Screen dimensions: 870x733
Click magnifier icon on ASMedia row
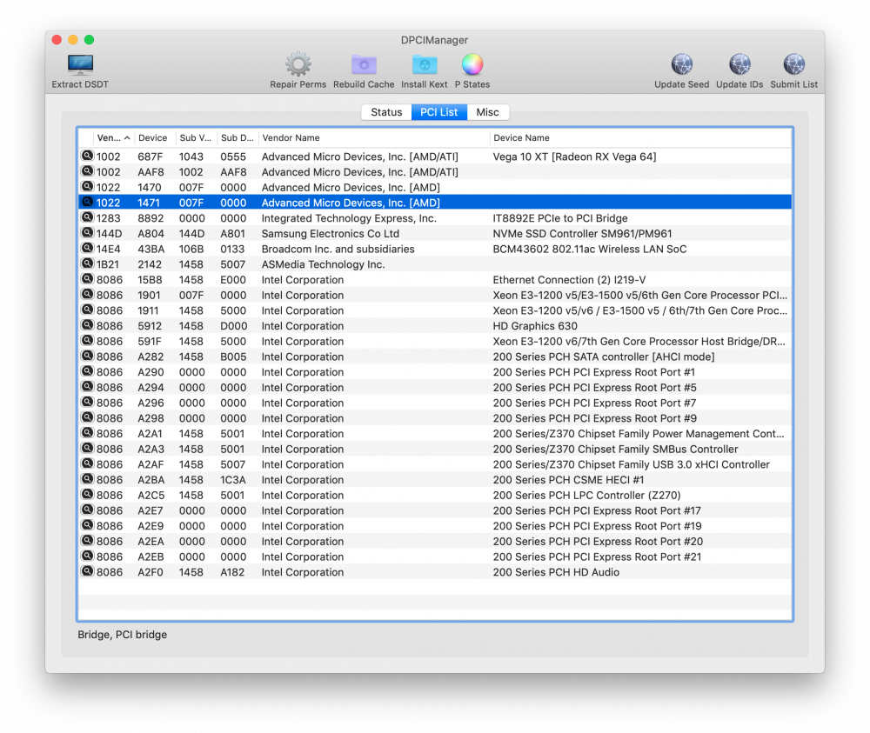(87, 264)
